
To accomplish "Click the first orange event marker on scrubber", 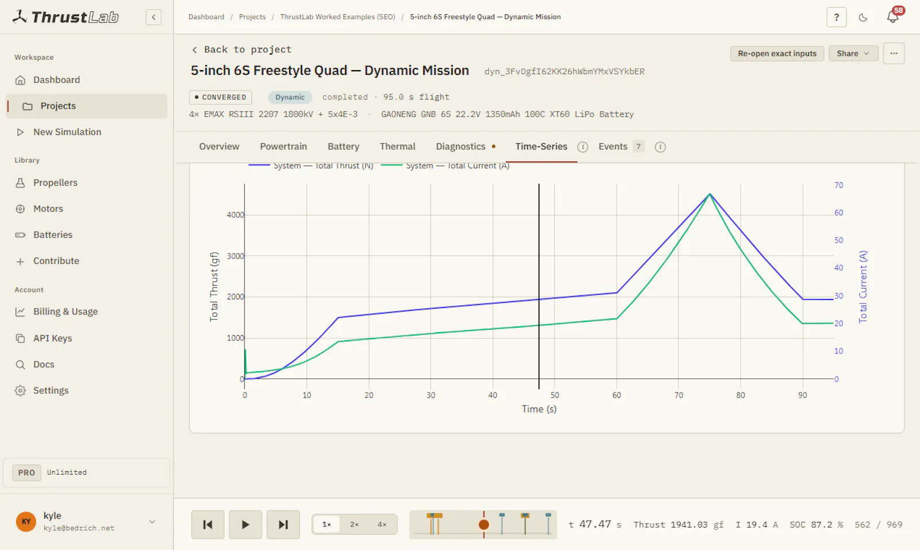I will click(432, 523).
